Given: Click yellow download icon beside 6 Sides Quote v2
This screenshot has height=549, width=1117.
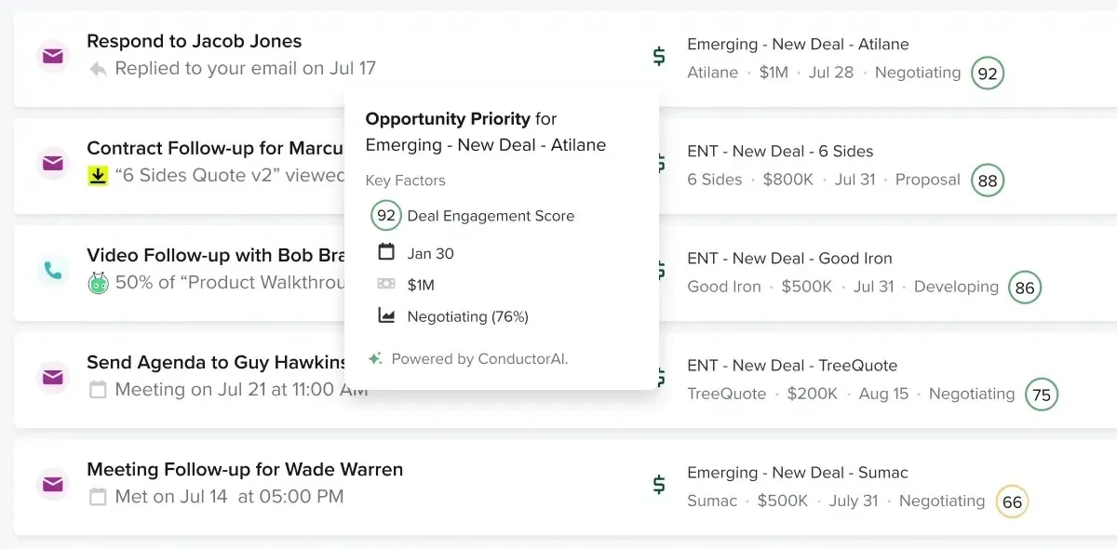Looking at the screenshot, I should (98, 176).
